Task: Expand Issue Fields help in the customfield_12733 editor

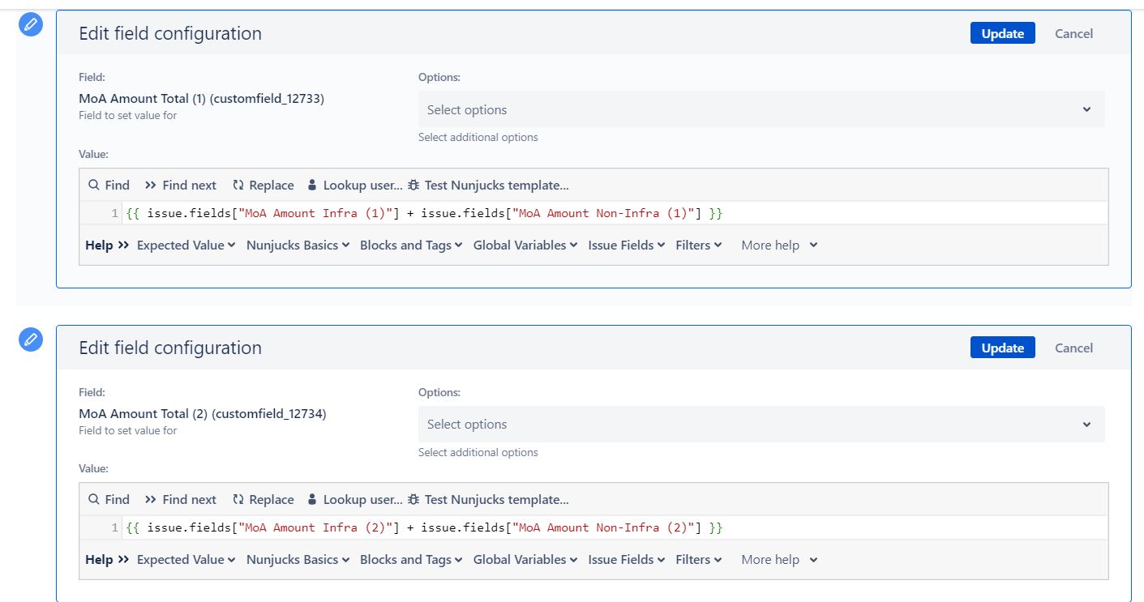Action: 627,245
